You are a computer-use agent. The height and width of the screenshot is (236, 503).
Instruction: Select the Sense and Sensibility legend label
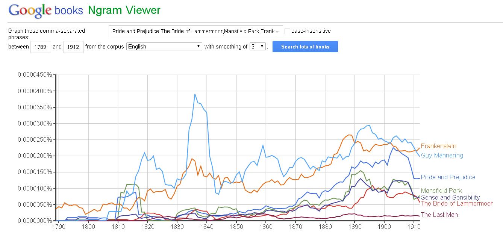coord(450,197)
